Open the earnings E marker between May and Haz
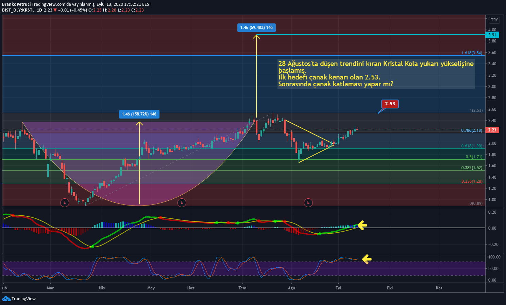Viewport: 506px width, 305px height. [x=182, y=203]
